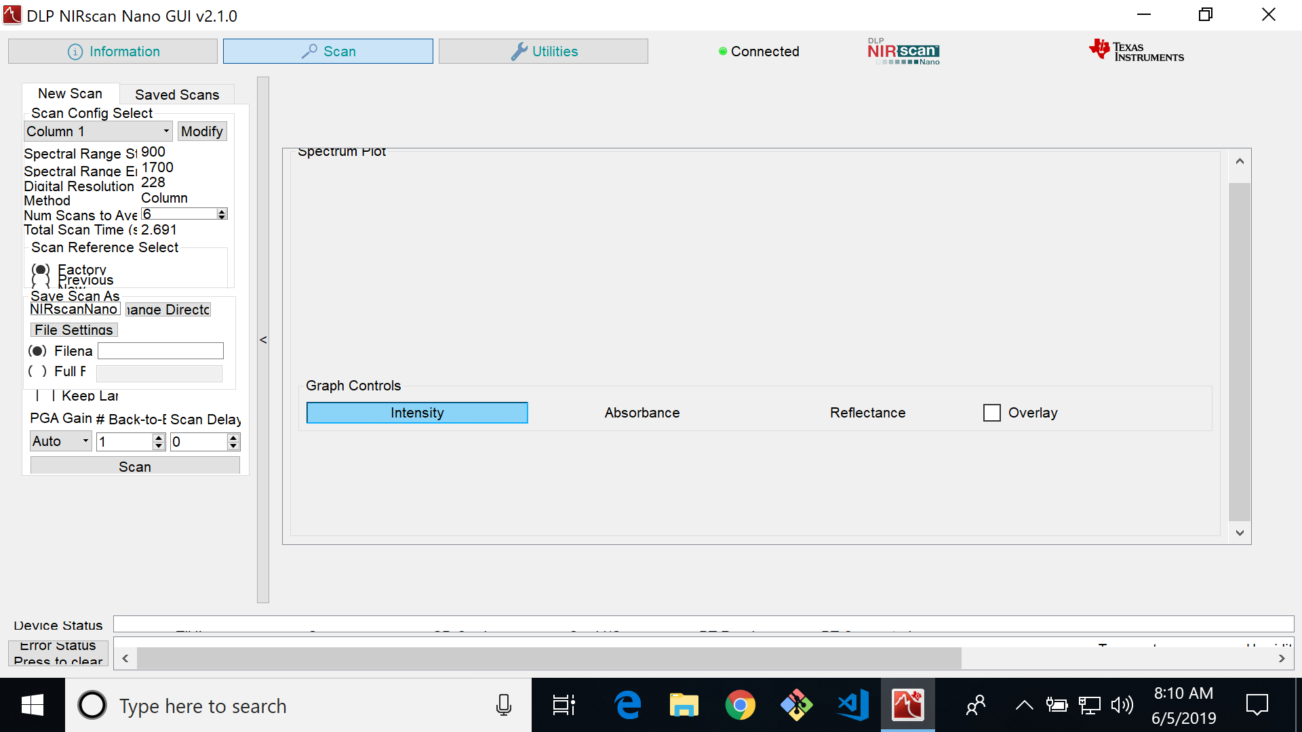This screenshot has height=732, width=1302.
Task: Select the Full Path radio button
Action: click(37, 371)
